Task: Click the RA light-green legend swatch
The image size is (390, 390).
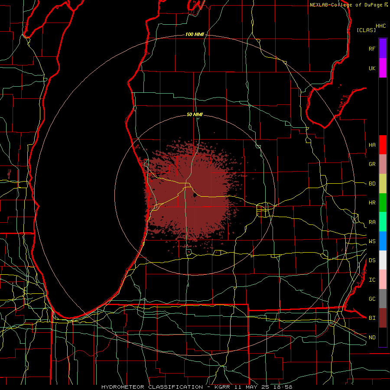Action: [383, 222]
